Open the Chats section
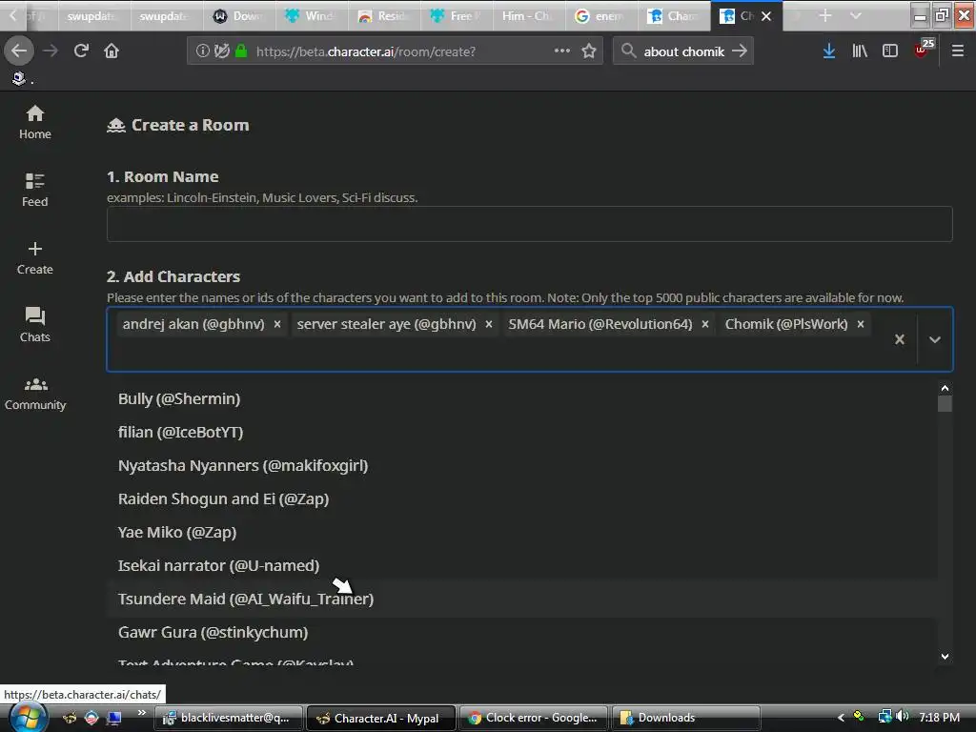 pyautogui.click(x=35, y=325)
